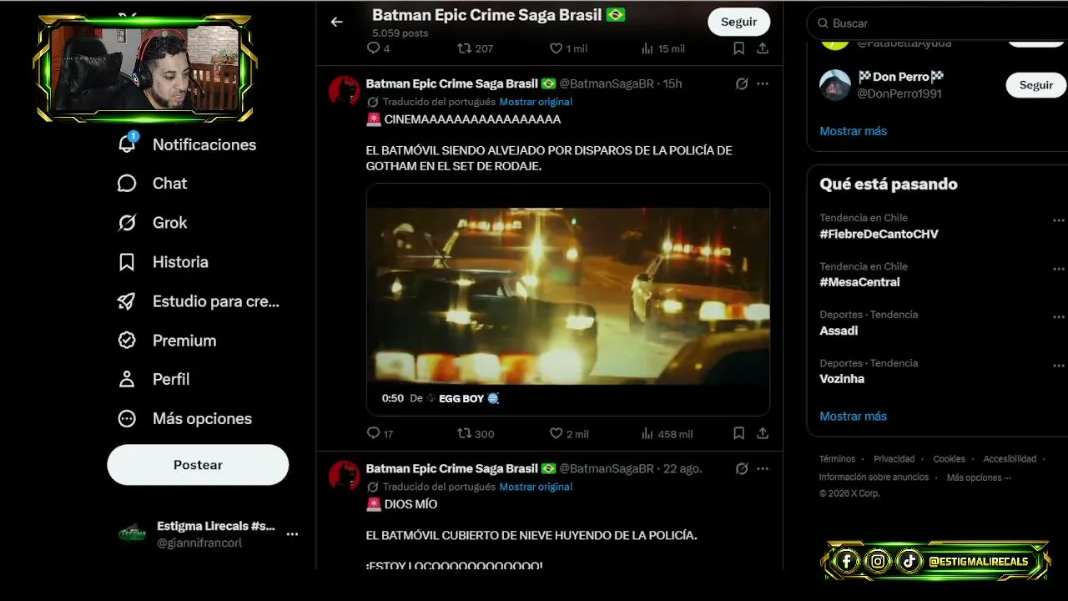Repost the post with 207 reposts
This screenshot has height=601, width=1068.
(464, 48)
